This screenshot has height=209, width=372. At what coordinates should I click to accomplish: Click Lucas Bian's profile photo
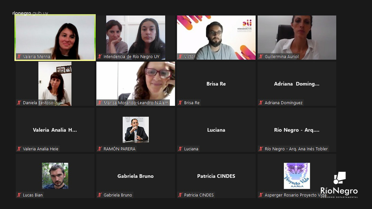[x=55, y=176]
